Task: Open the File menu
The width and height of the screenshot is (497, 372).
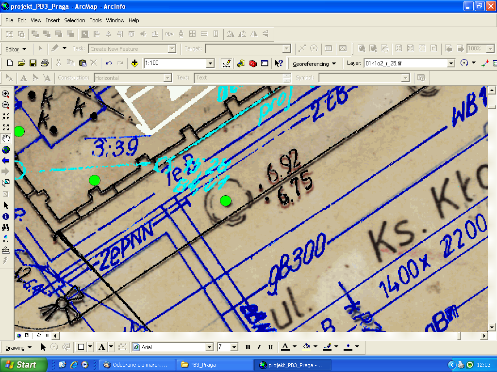Action: 9,20
